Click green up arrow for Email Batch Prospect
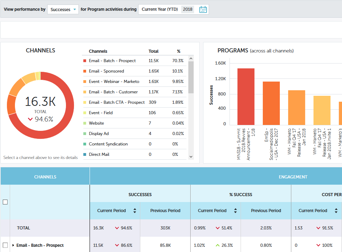This screenshot has width=342, height=252. (218, 245)
